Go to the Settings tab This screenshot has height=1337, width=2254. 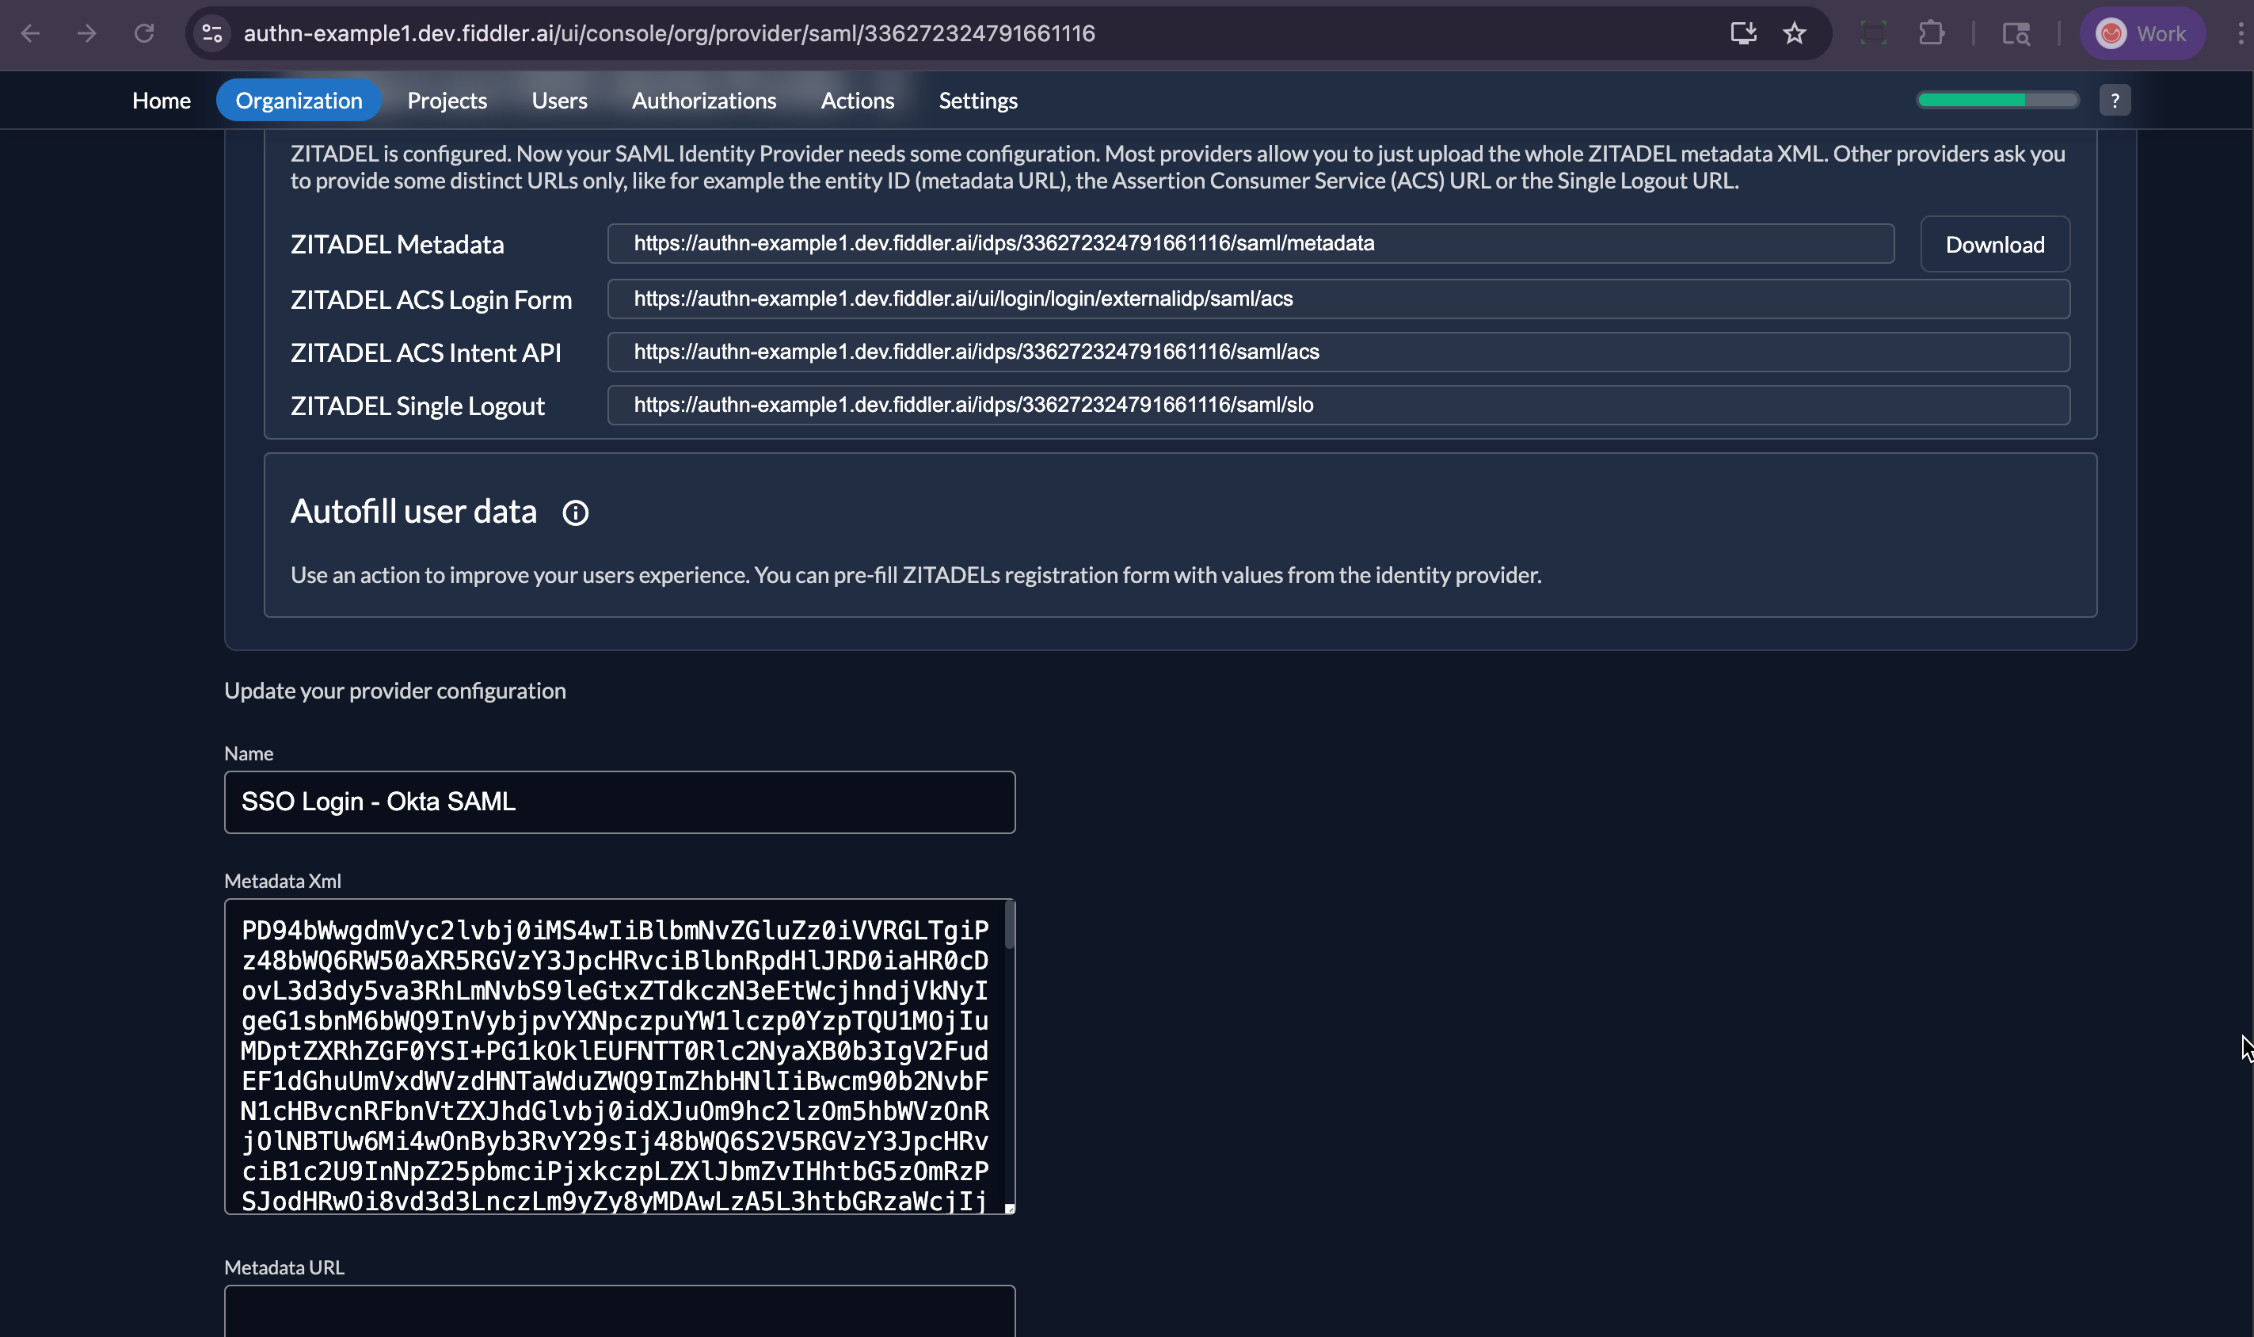tap(977, 100)
